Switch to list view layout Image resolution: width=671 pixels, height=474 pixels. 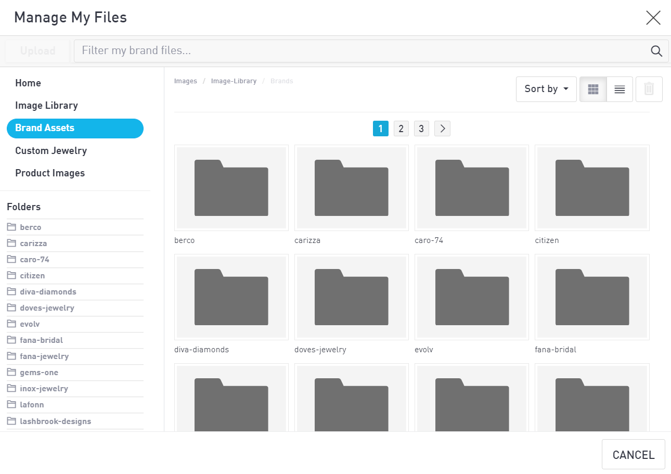pyautogui.click(x=620, y=89)
